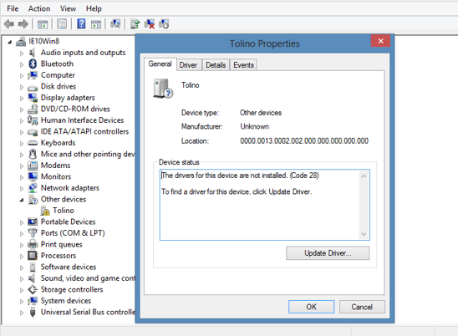Click the Audio inputs and outputs speaker icon

click(x=32, y=53)
